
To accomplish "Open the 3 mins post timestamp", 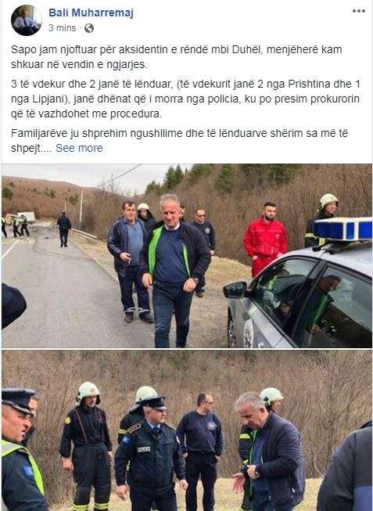I will (x=62, y=28).
